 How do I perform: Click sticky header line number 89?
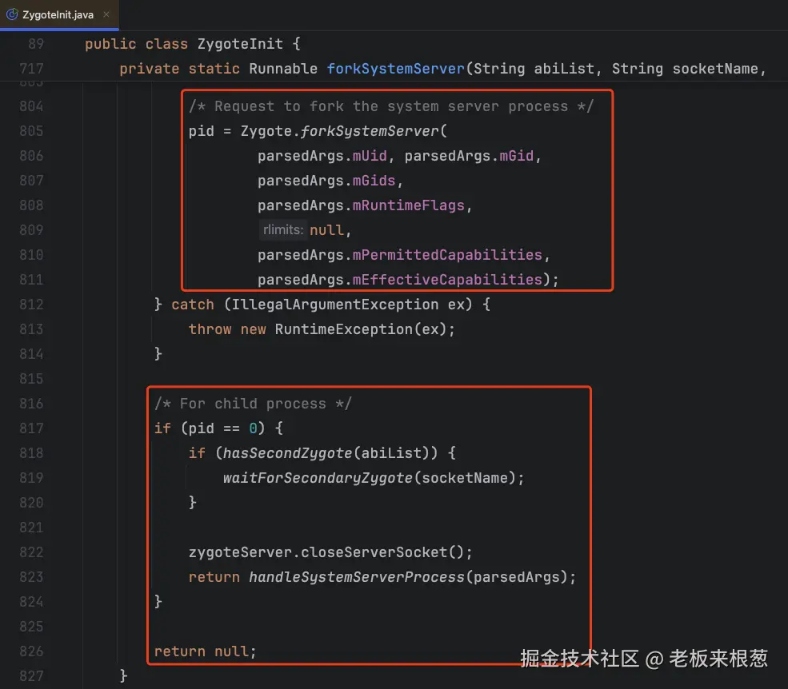tap(36, 44)
